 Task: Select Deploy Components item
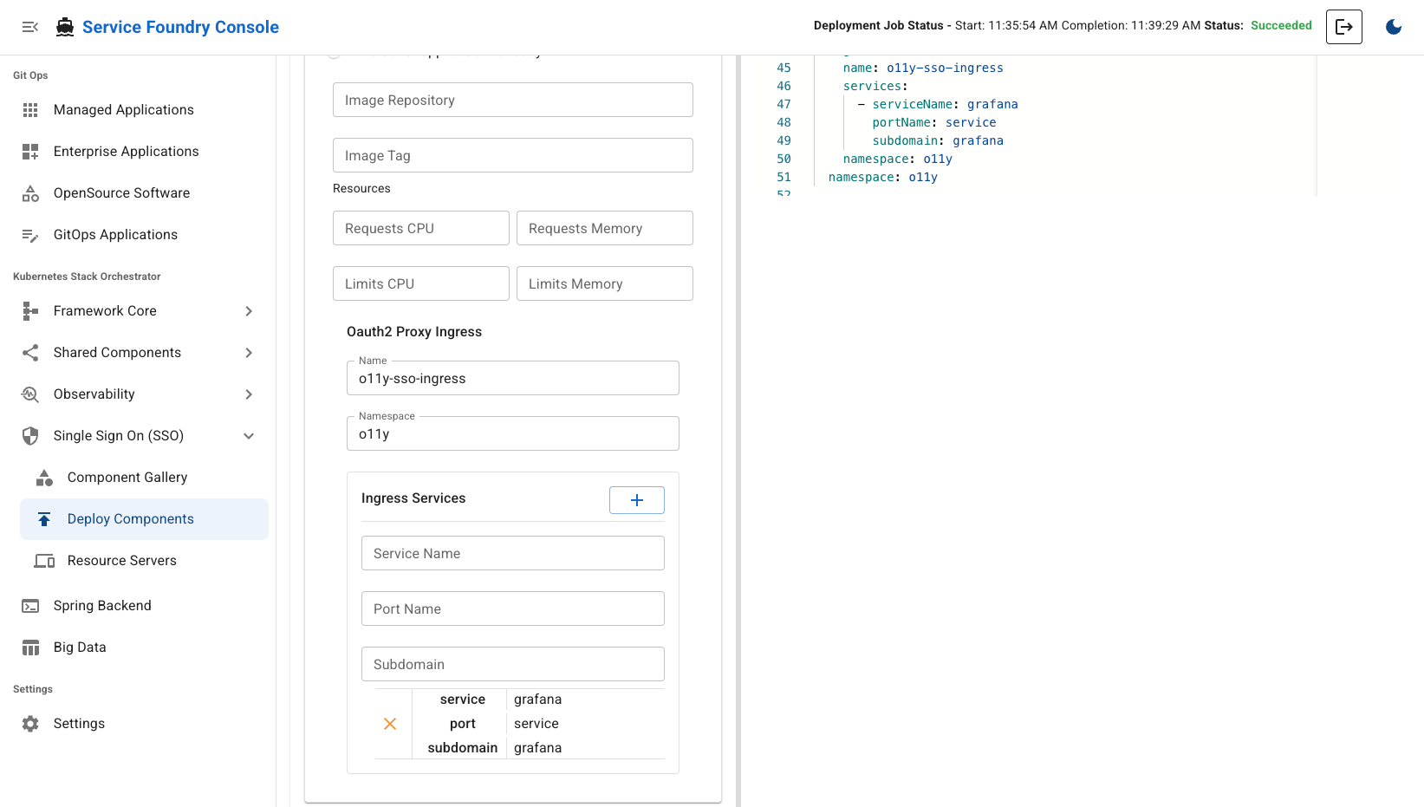click(144, 519)
